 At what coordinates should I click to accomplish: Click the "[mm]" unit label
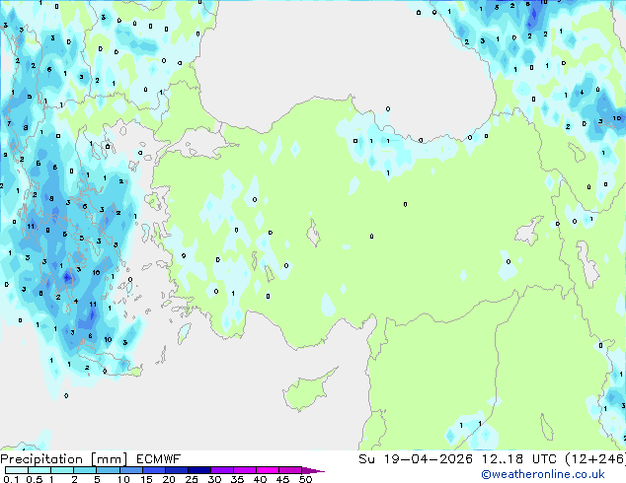coord(109,459)
